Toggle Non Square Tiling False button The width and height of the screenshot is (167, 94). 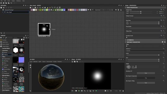(146, 83)
